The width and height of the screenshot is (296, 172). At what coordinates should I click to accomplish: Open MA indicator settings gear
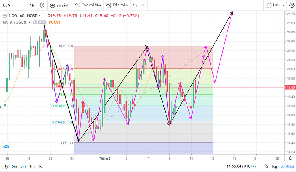(40, 22)
